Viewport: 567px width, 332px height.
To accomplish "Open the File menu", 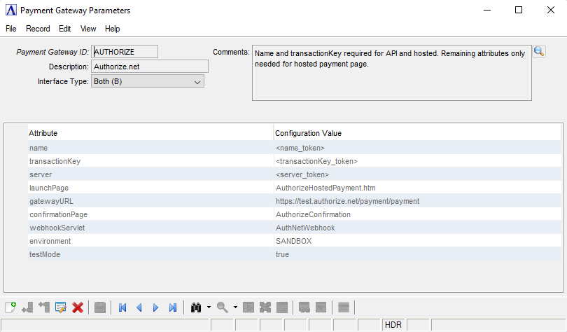I will (10, 29).
